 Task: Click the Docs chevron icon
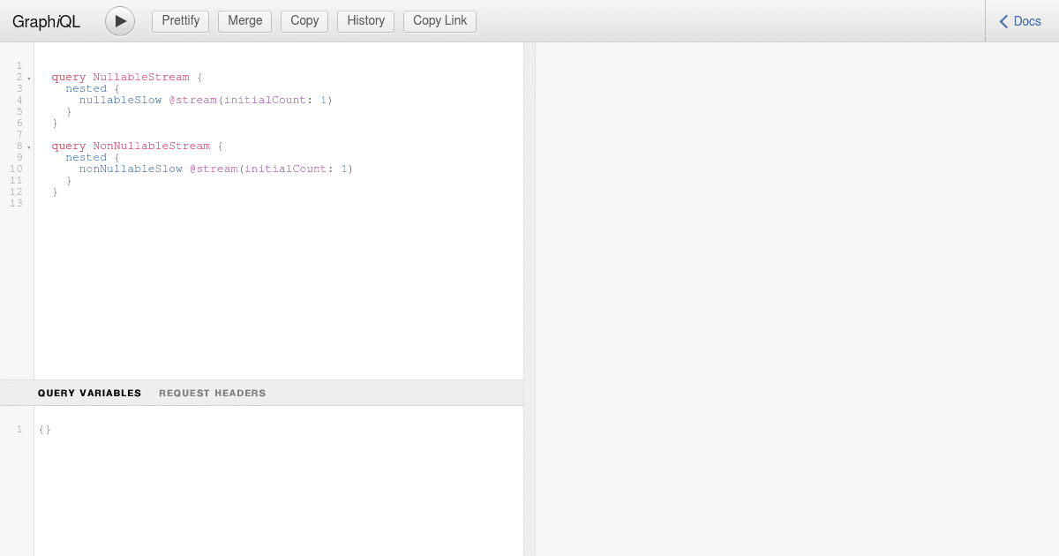(1002, 20)
